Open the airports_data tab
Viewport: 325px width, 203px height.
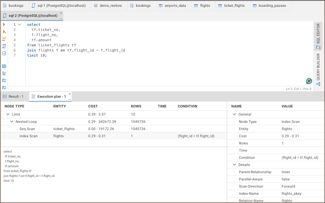175,5
